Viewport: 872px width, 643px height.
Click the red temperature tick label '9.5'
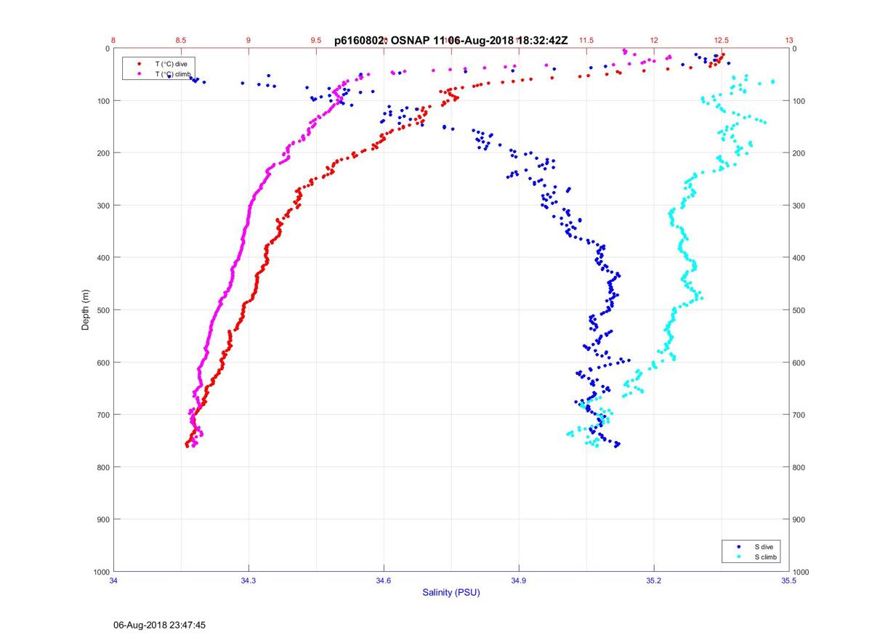tap(316, 41)
